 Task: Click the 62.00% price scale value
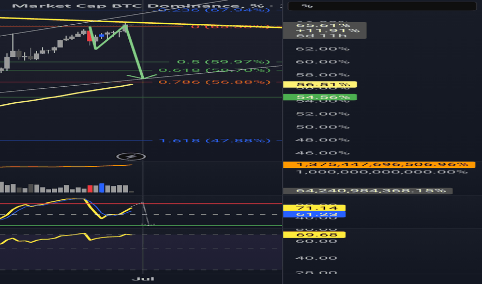[x=323, y=49]
